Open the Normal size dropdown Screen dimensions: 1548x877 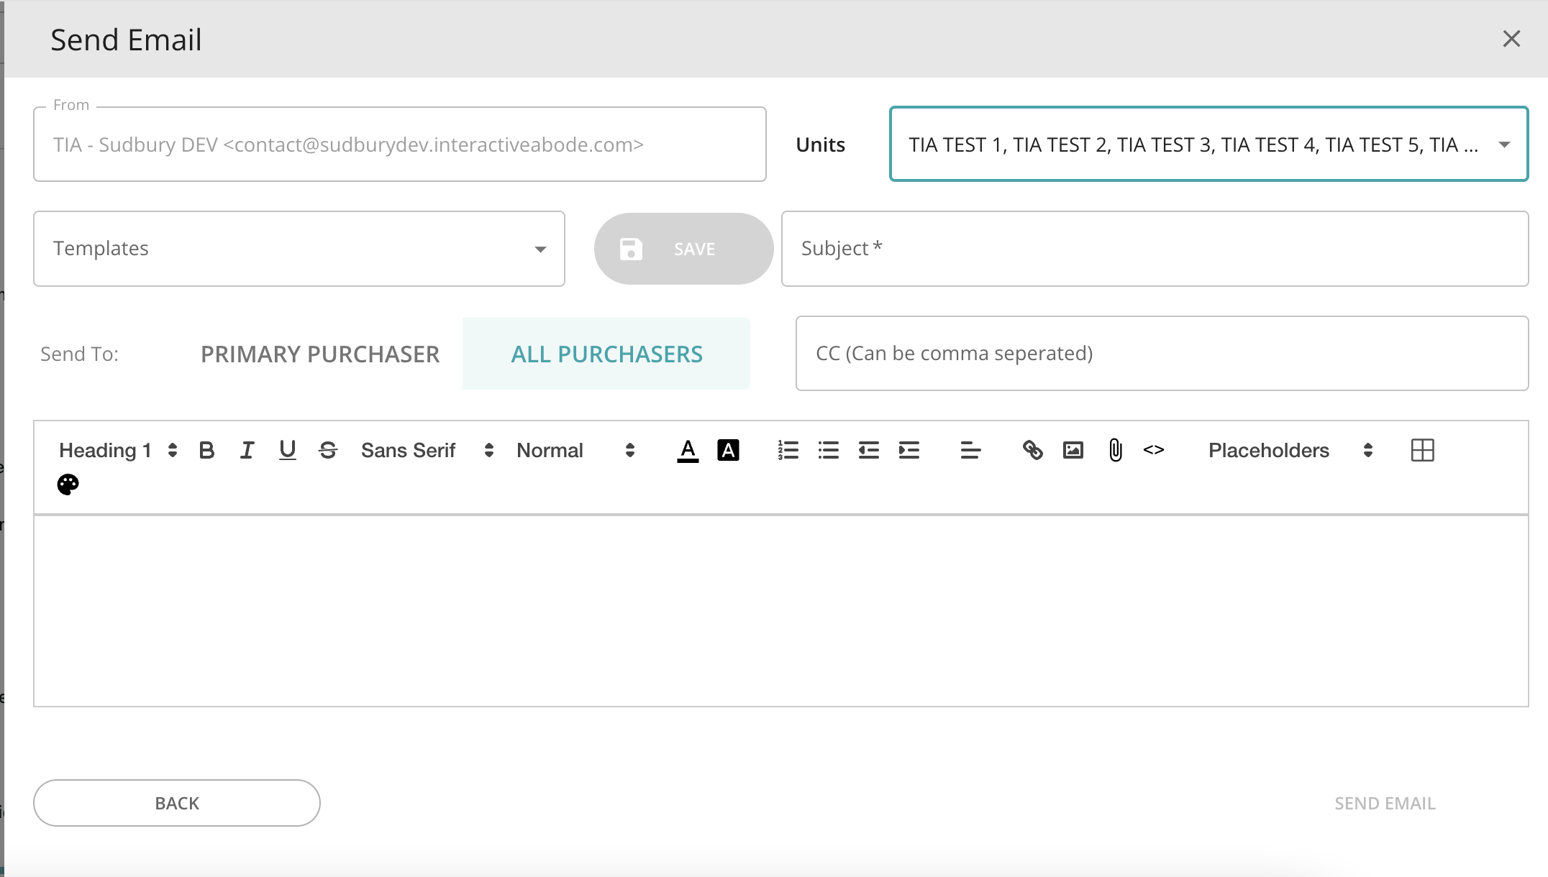tap(575, 451)
